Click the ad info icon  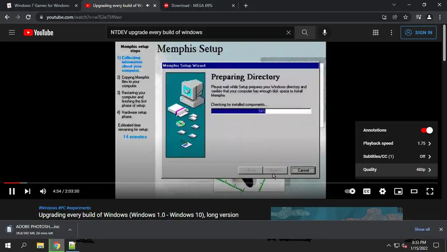click(x=400, y=210)
